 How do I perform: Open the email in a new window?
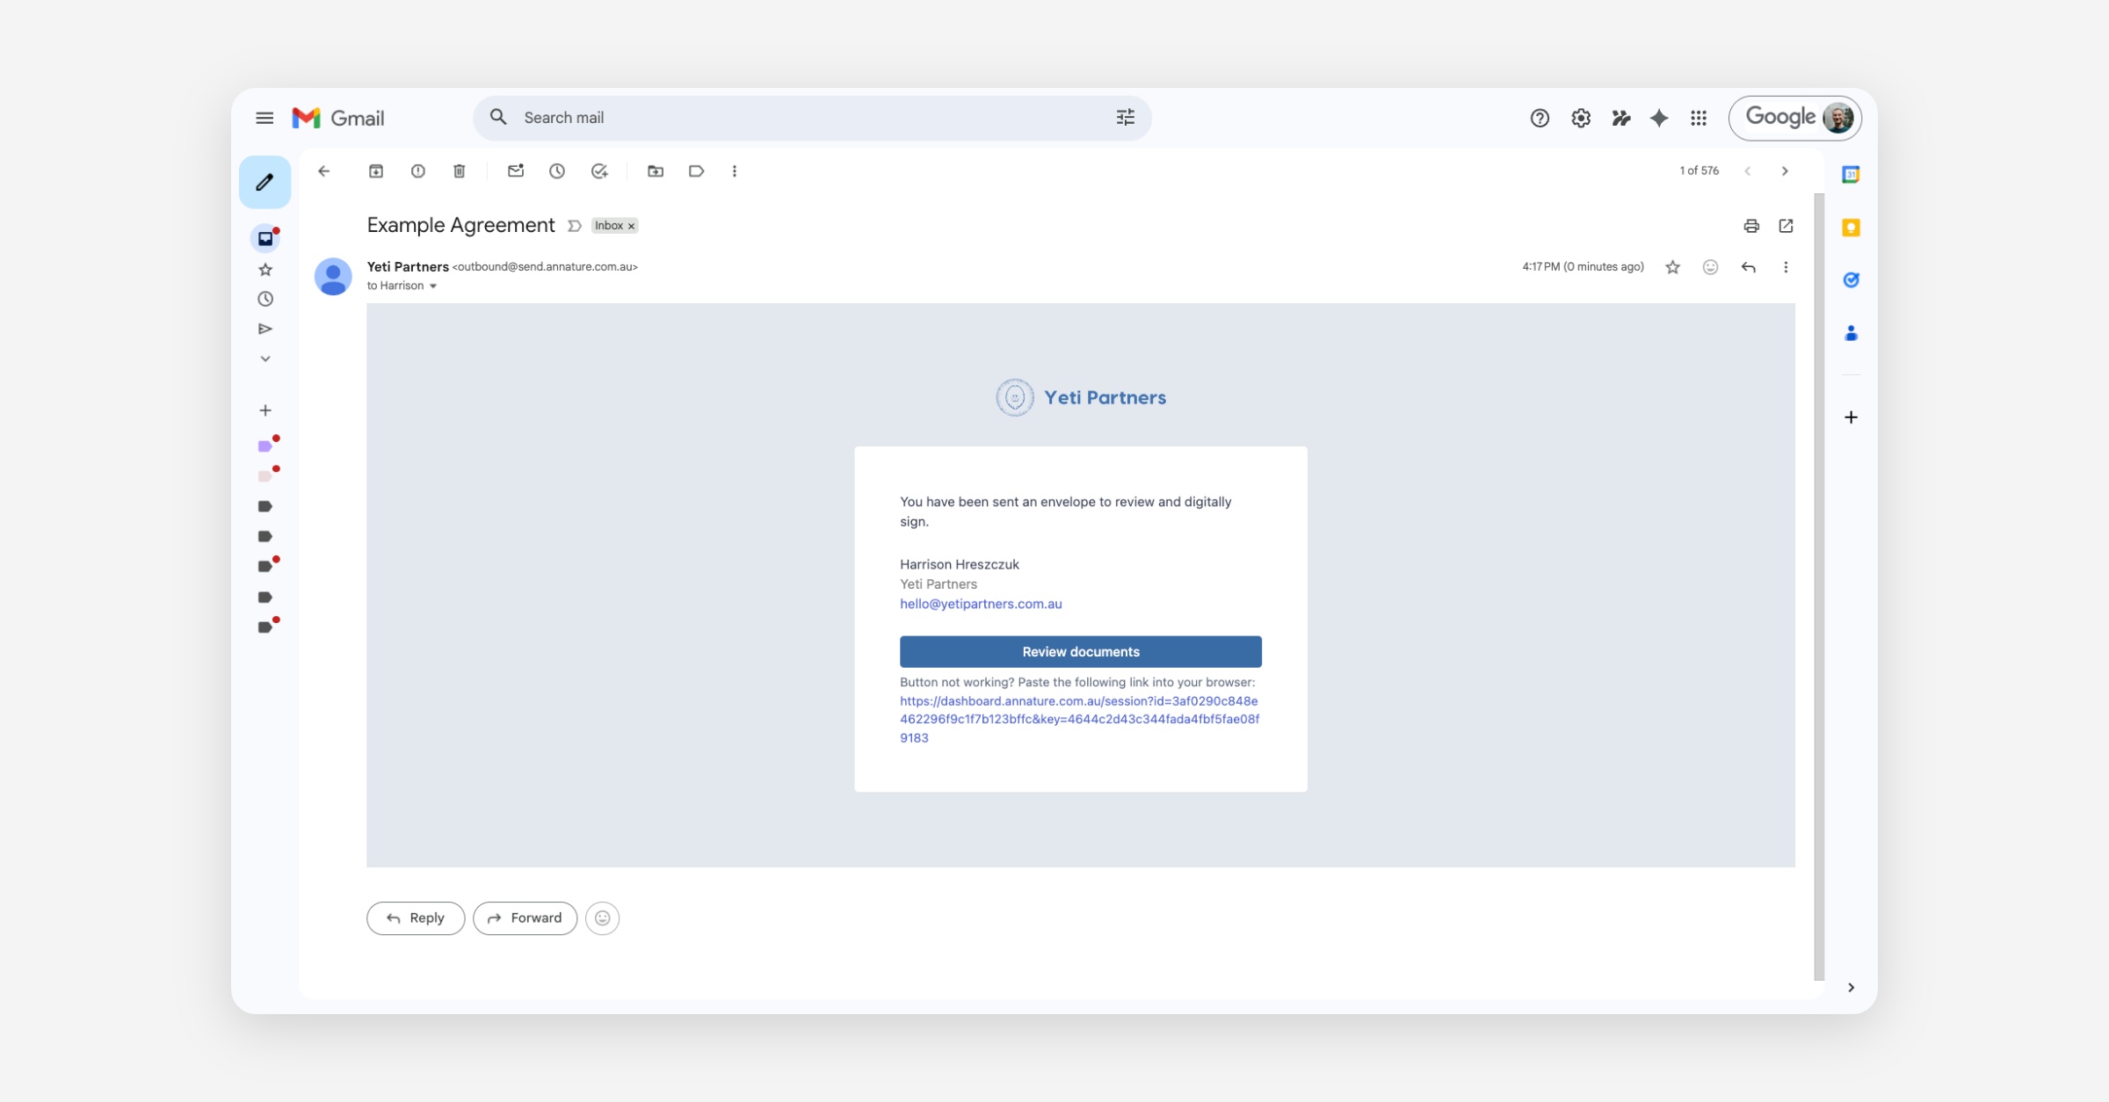click(x=1786, y=226)
